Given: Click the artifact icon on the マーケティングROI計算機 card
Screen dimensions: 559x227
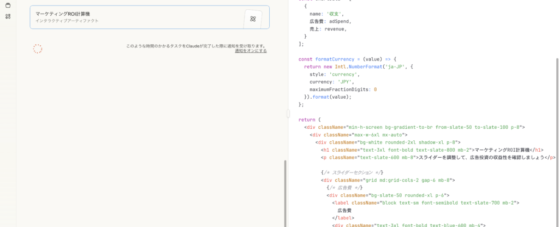Looking at the screenshot, I should point(253,19).
